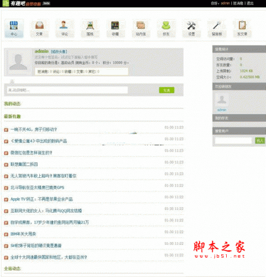Click the change-avatar link next to admin

click(x=59, y=52)
